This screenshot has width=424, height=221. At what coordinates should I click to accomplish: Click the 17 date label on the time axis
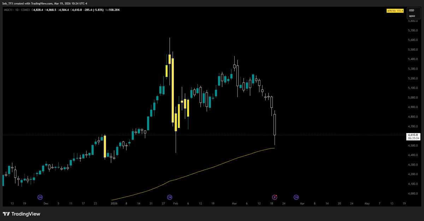pos(83,203)
